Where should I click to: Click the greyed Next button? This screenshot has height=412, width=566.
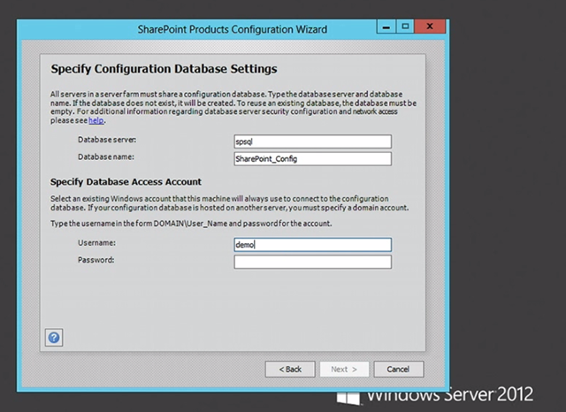click(x=344, y=369)
